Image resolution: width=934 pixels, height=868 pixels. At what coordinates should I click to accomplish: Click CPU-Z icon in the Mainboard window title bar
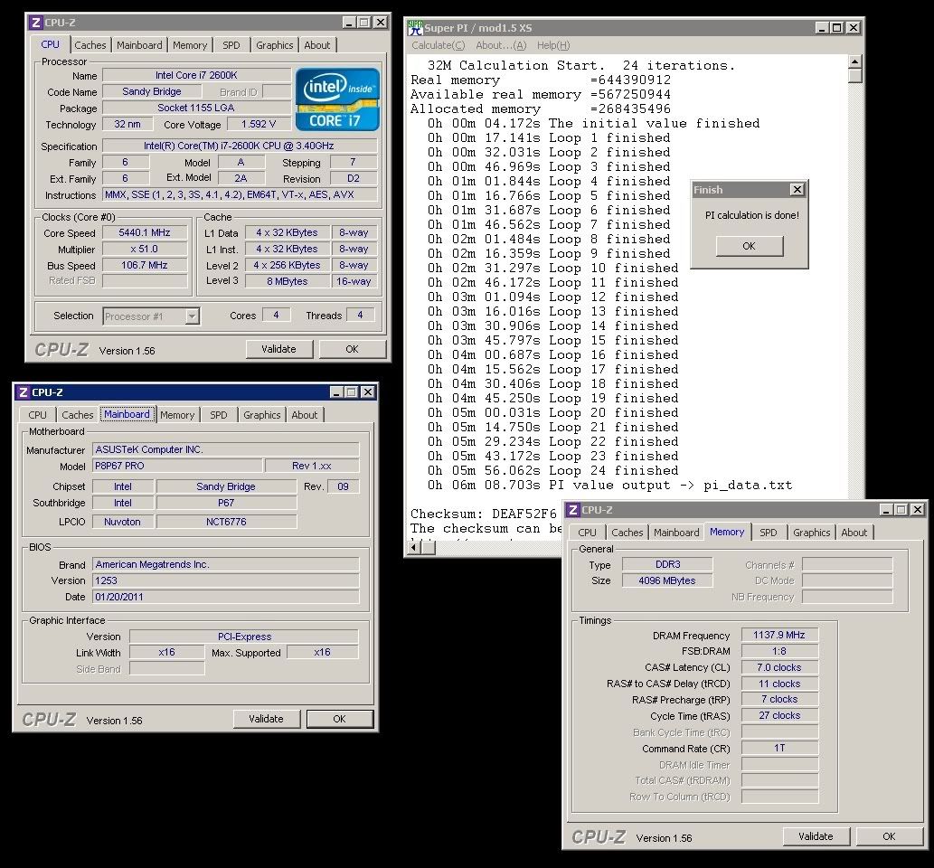23,392
